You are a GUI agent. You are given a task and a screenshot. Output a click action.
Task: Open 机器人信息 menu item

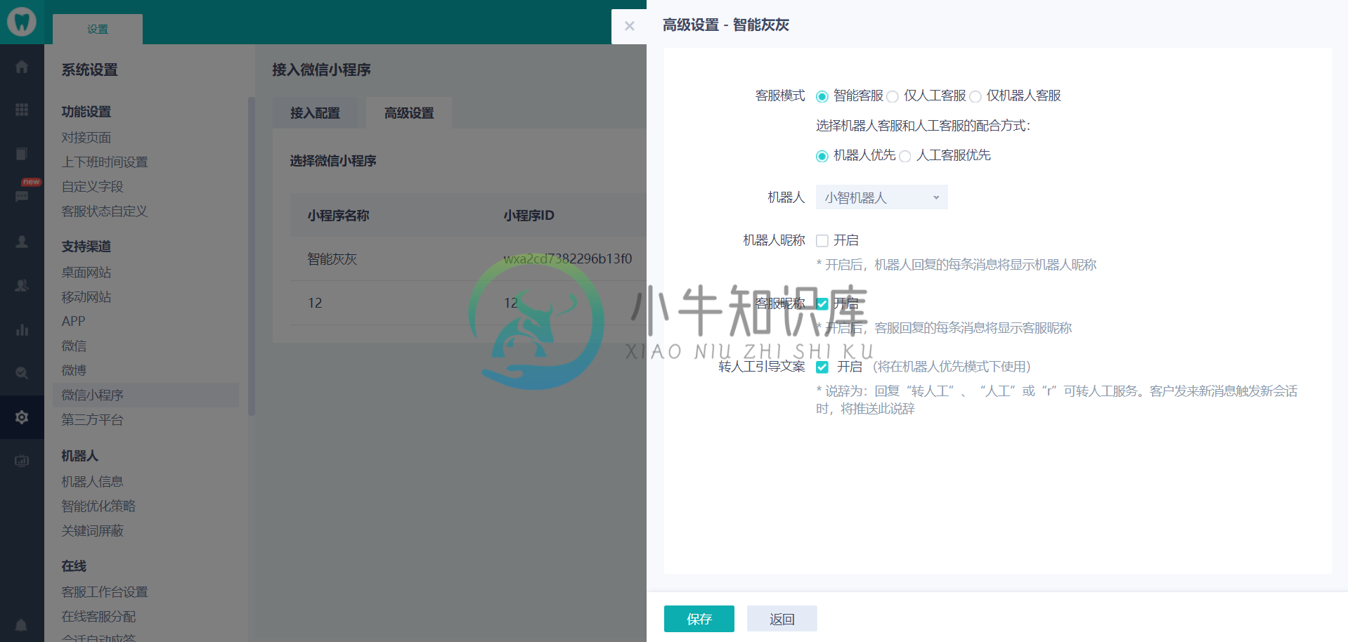92,482
